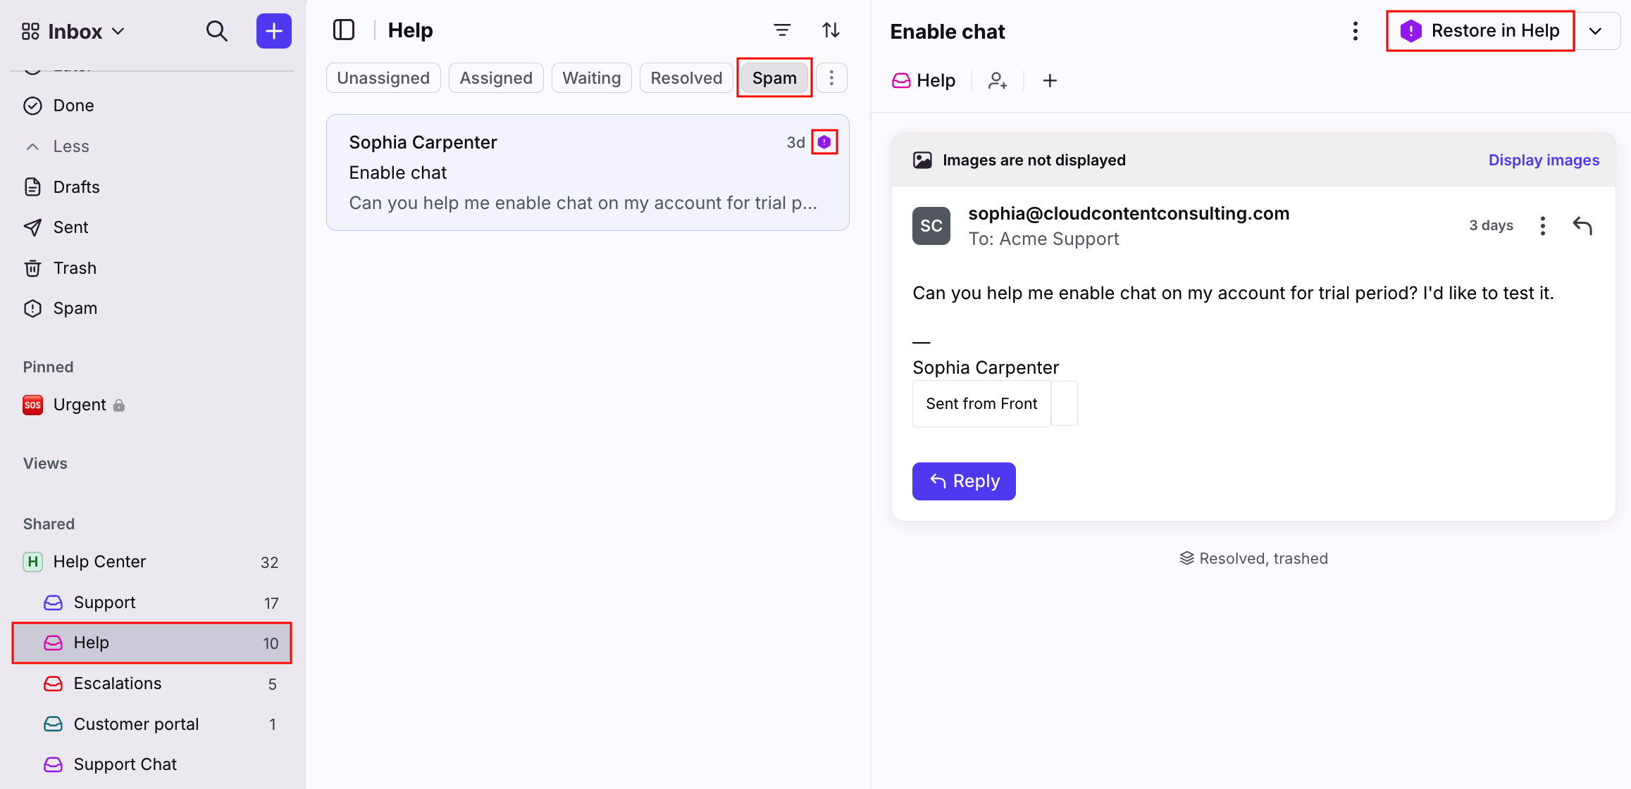Open message three-dot options menu

(x=1543, y=226)
